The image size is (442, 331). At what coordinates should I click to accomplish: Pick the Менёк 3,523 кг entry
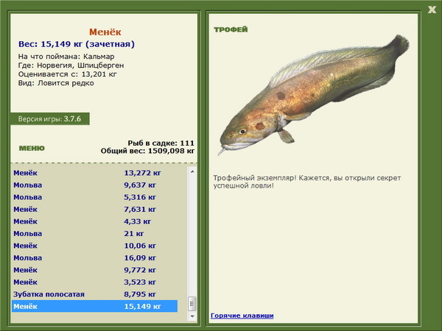click(94, 282)
